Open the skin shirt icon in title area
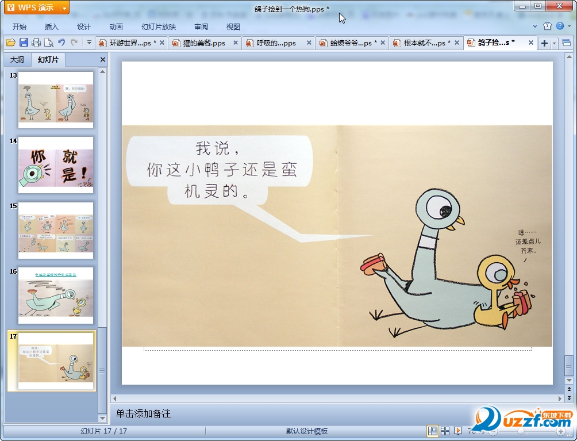 click(547, 26)
